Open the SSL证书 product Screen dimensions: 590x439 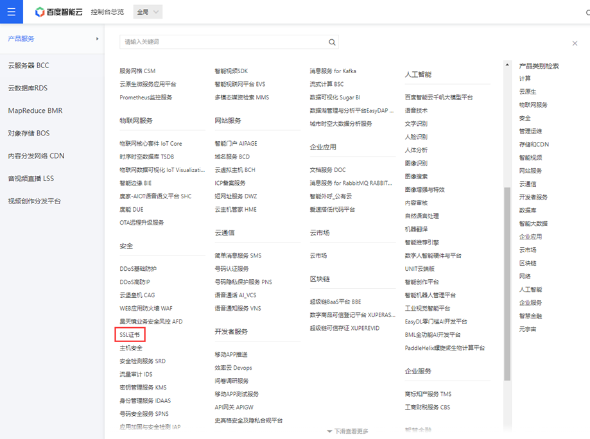(x=130, y=334)
